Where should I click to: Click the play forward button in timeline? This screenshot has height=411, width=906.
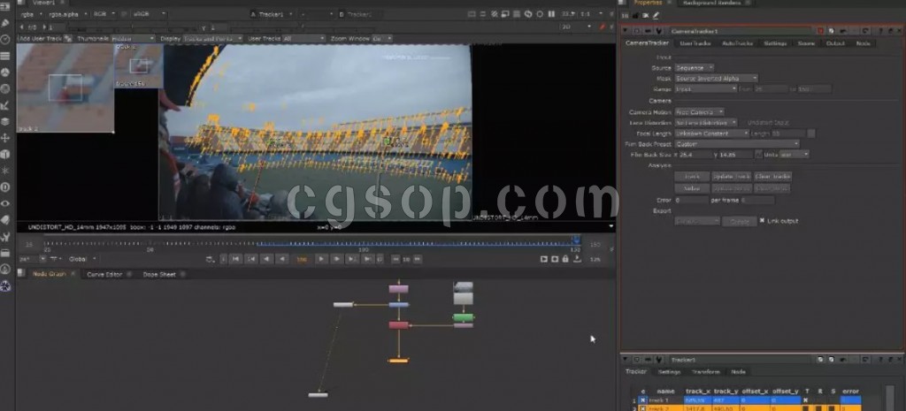pyautogui.click(x=321, y=259)
